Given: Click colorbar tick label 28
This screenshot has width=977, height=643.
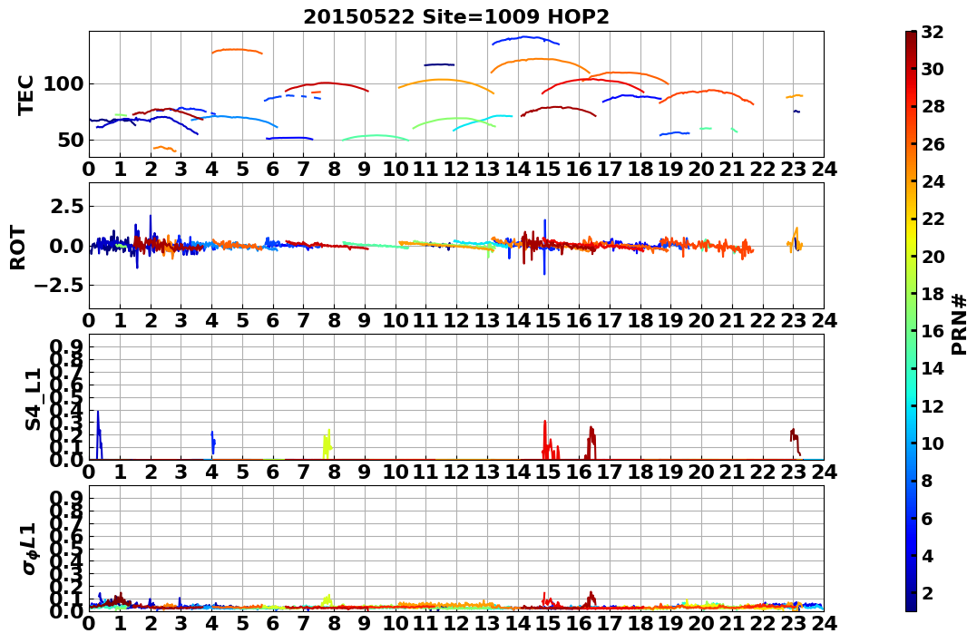Looking at the screenshot, I should 933,106.
